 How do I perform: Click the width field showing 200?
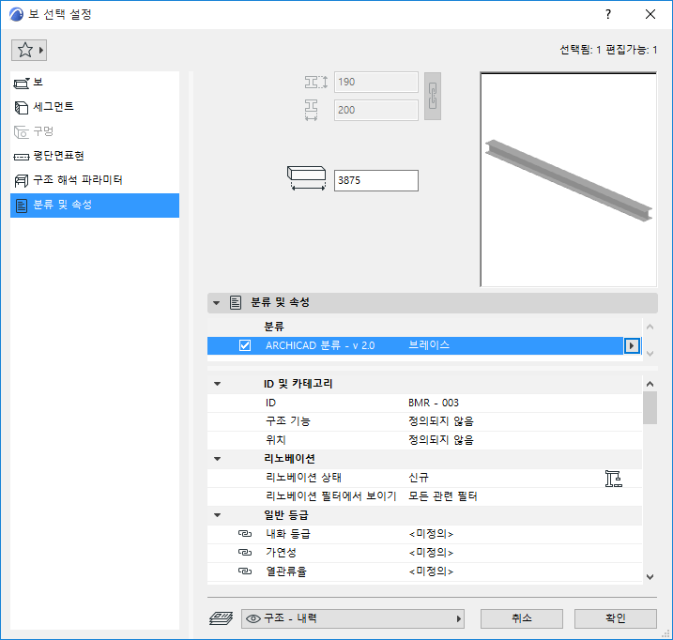point(376,110)
